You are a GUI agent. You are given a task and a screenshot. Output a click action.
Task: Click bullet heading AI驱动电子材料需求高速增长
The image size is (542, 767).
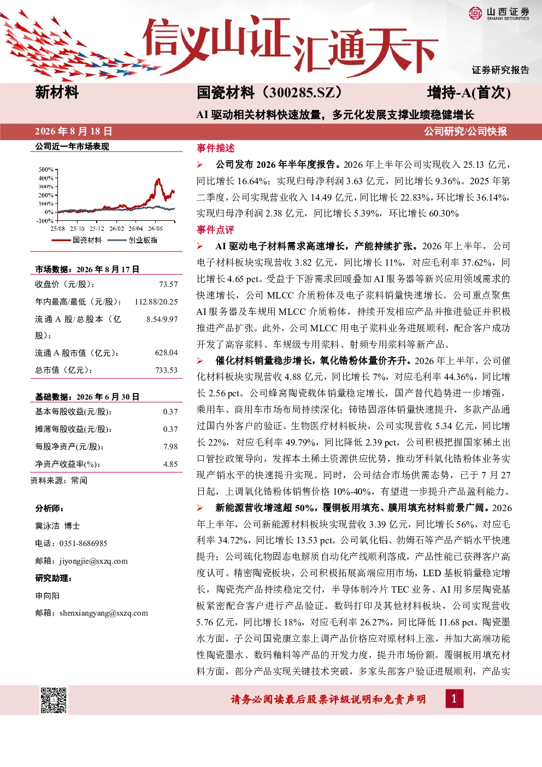pos(317,246)
